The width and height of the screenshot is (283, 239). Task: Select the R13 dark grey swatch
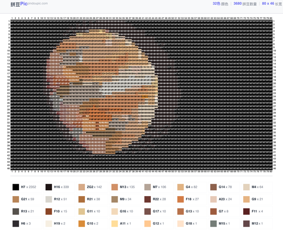pos(16,212)
